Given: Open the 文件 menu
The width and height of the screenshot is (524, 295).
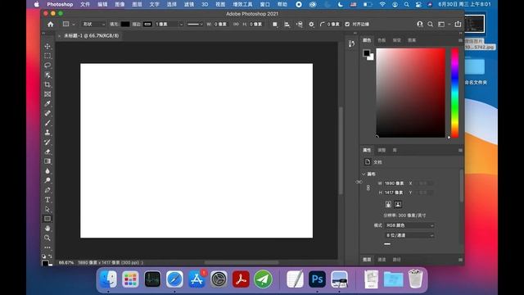Looking at the screenshot, I should click(85, 4).
